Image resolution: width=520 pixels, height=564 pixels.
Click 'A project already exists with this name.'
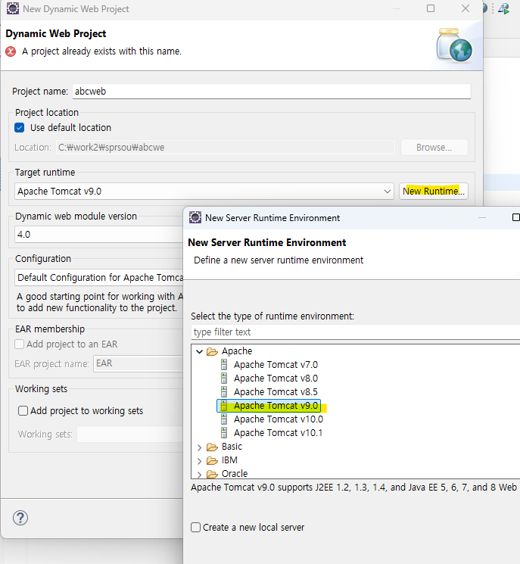101,51
